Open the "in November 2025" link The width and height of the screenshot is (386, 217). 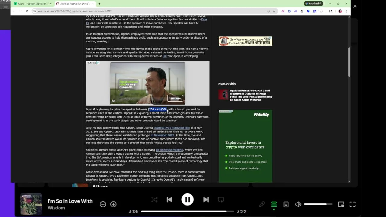[x=162, y=135]
